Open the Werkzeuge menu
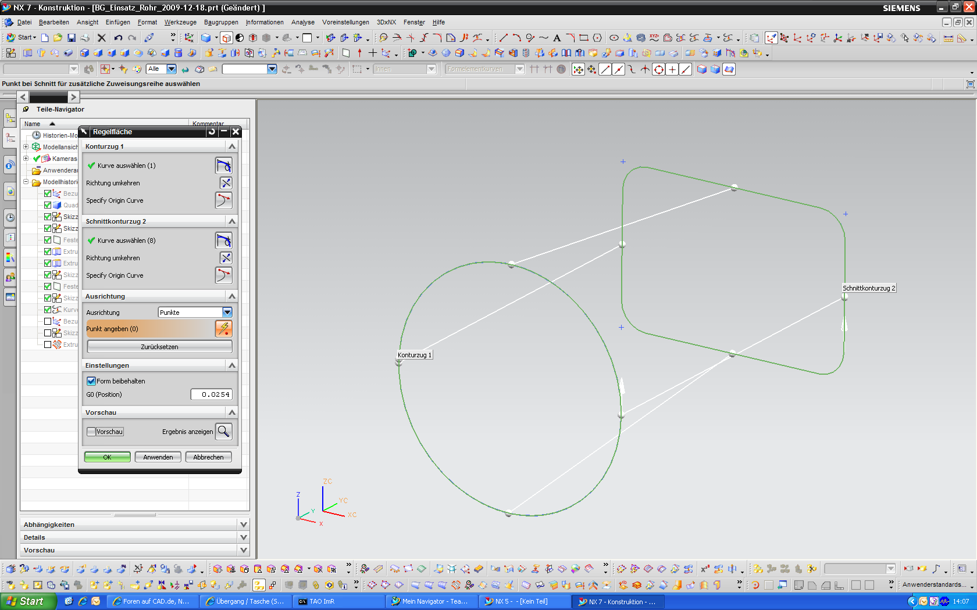The width and height of the screenshot is (977, 610). click(180, 22)
